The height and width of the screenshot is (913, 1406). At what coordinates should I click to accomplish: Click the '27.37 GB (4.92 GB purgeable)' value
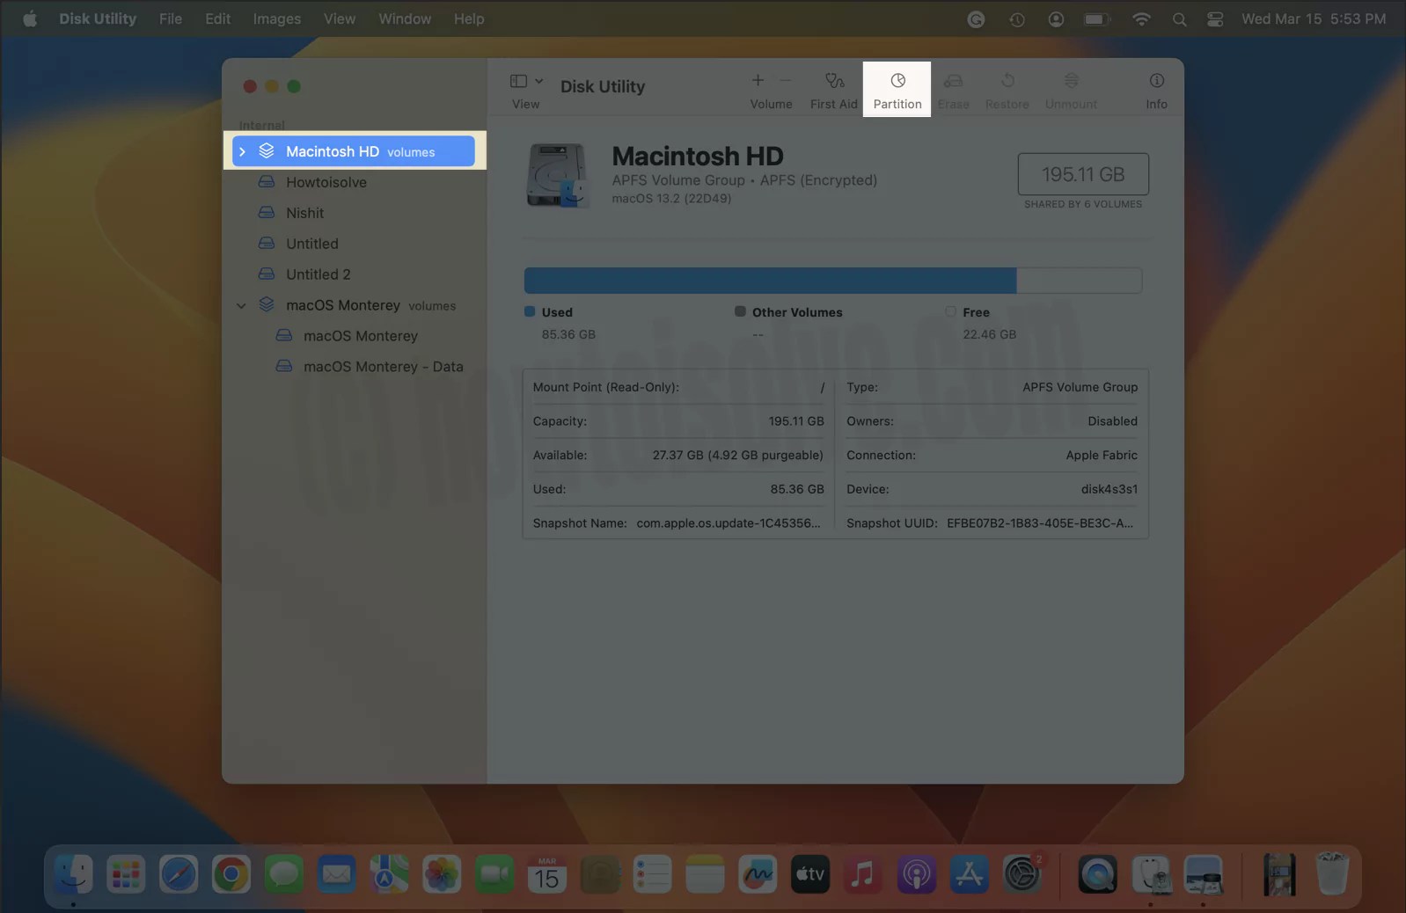coord(737,455)
